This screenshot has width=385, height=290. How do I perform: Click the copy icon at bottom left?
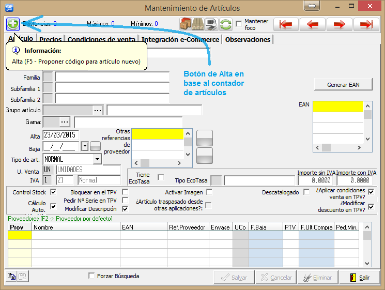[11, 276]
